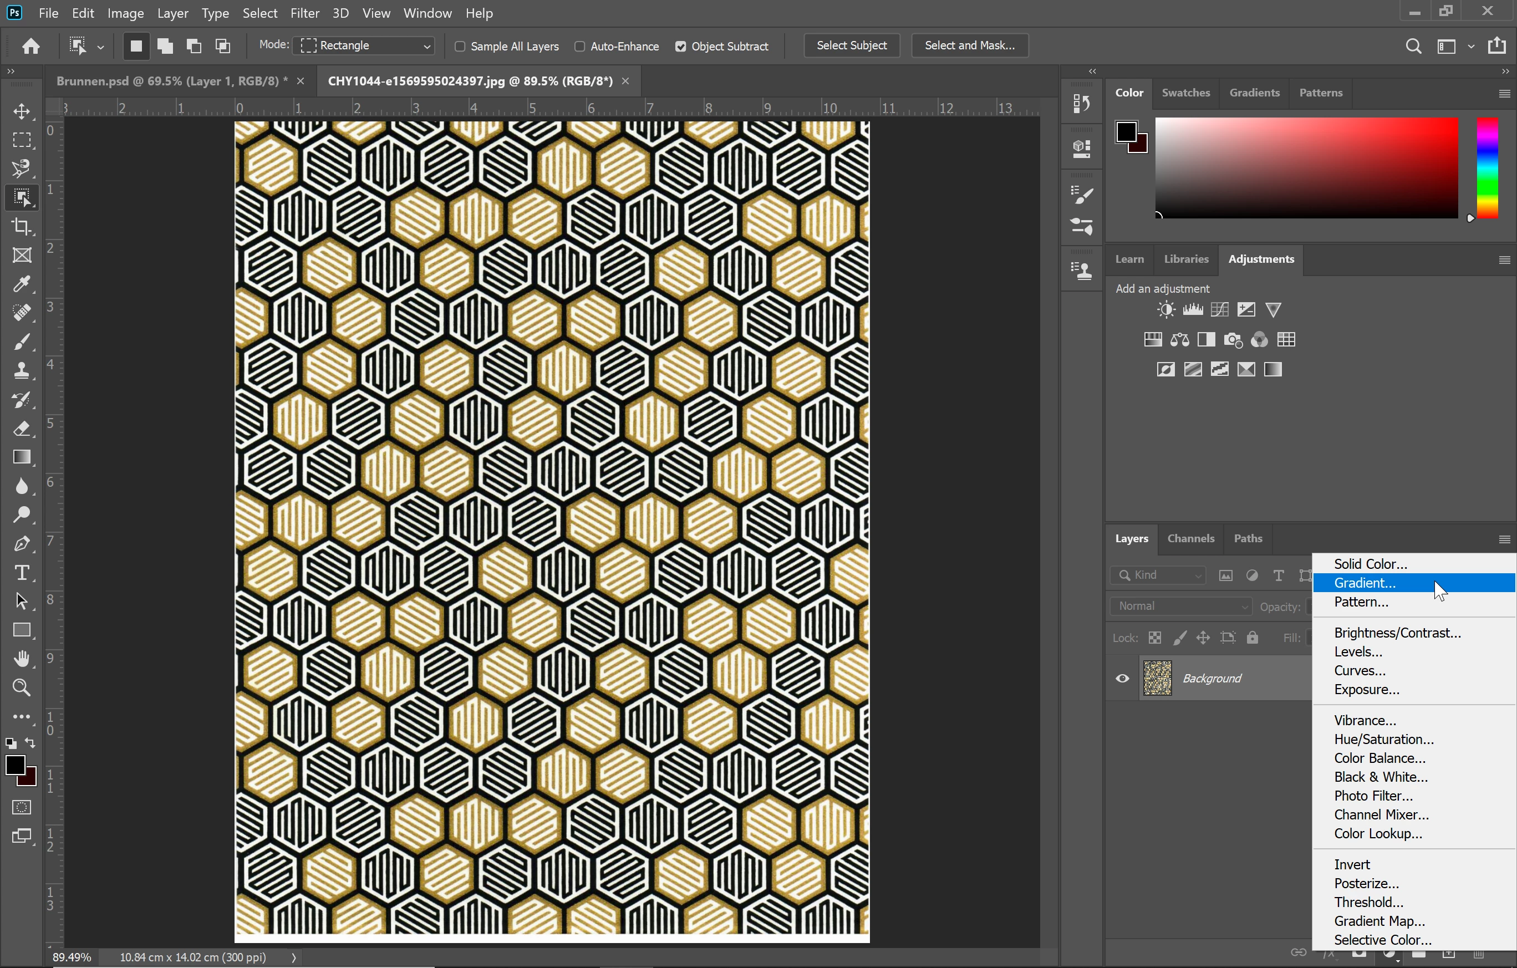
Task: Expand the Kind layer filter dropdown
Action: 1158,575
